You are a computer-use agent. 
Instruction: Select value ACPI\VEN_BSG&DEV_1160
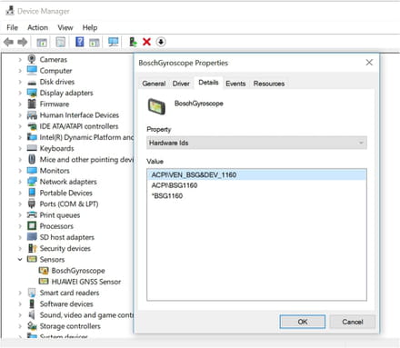pyautogui.click(x=256, y=174)
